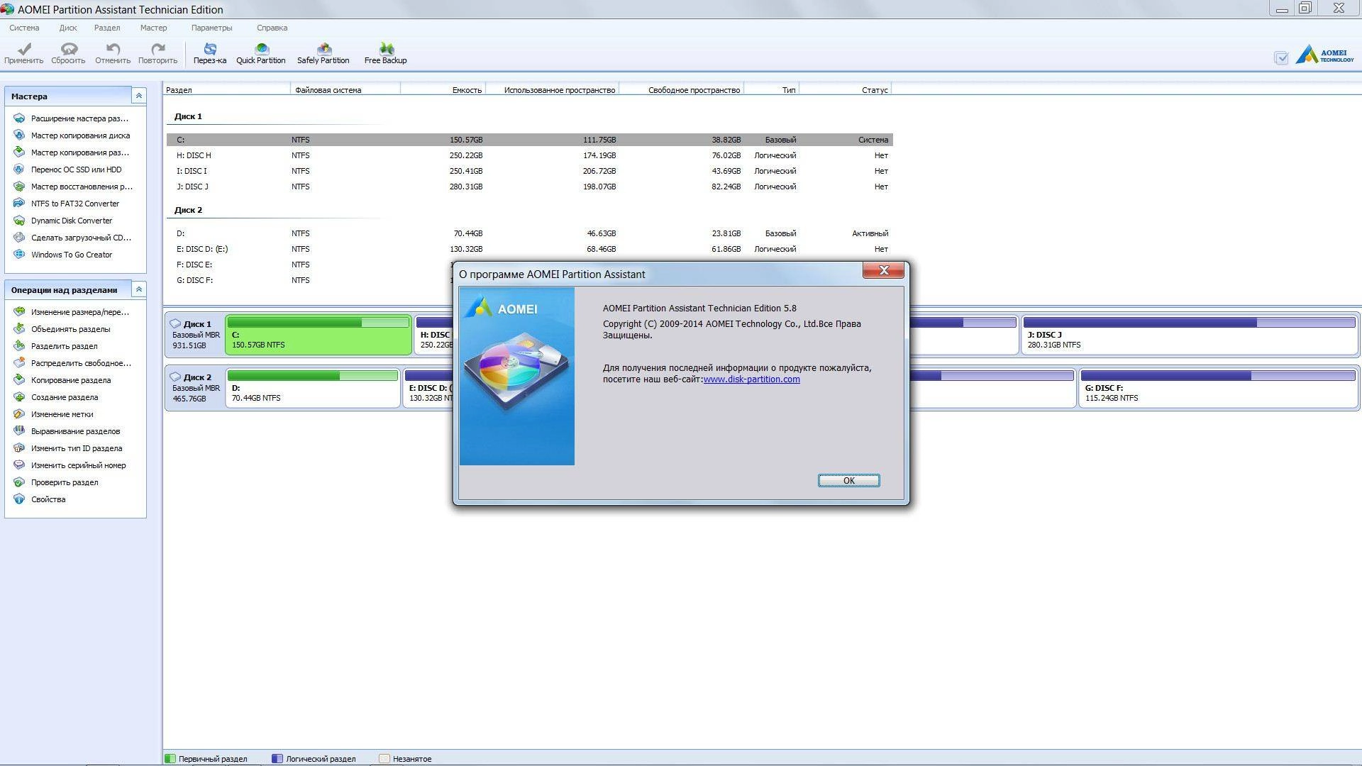
Task: Click the Диск 1 header in disk map
Action: pos(194,334)
